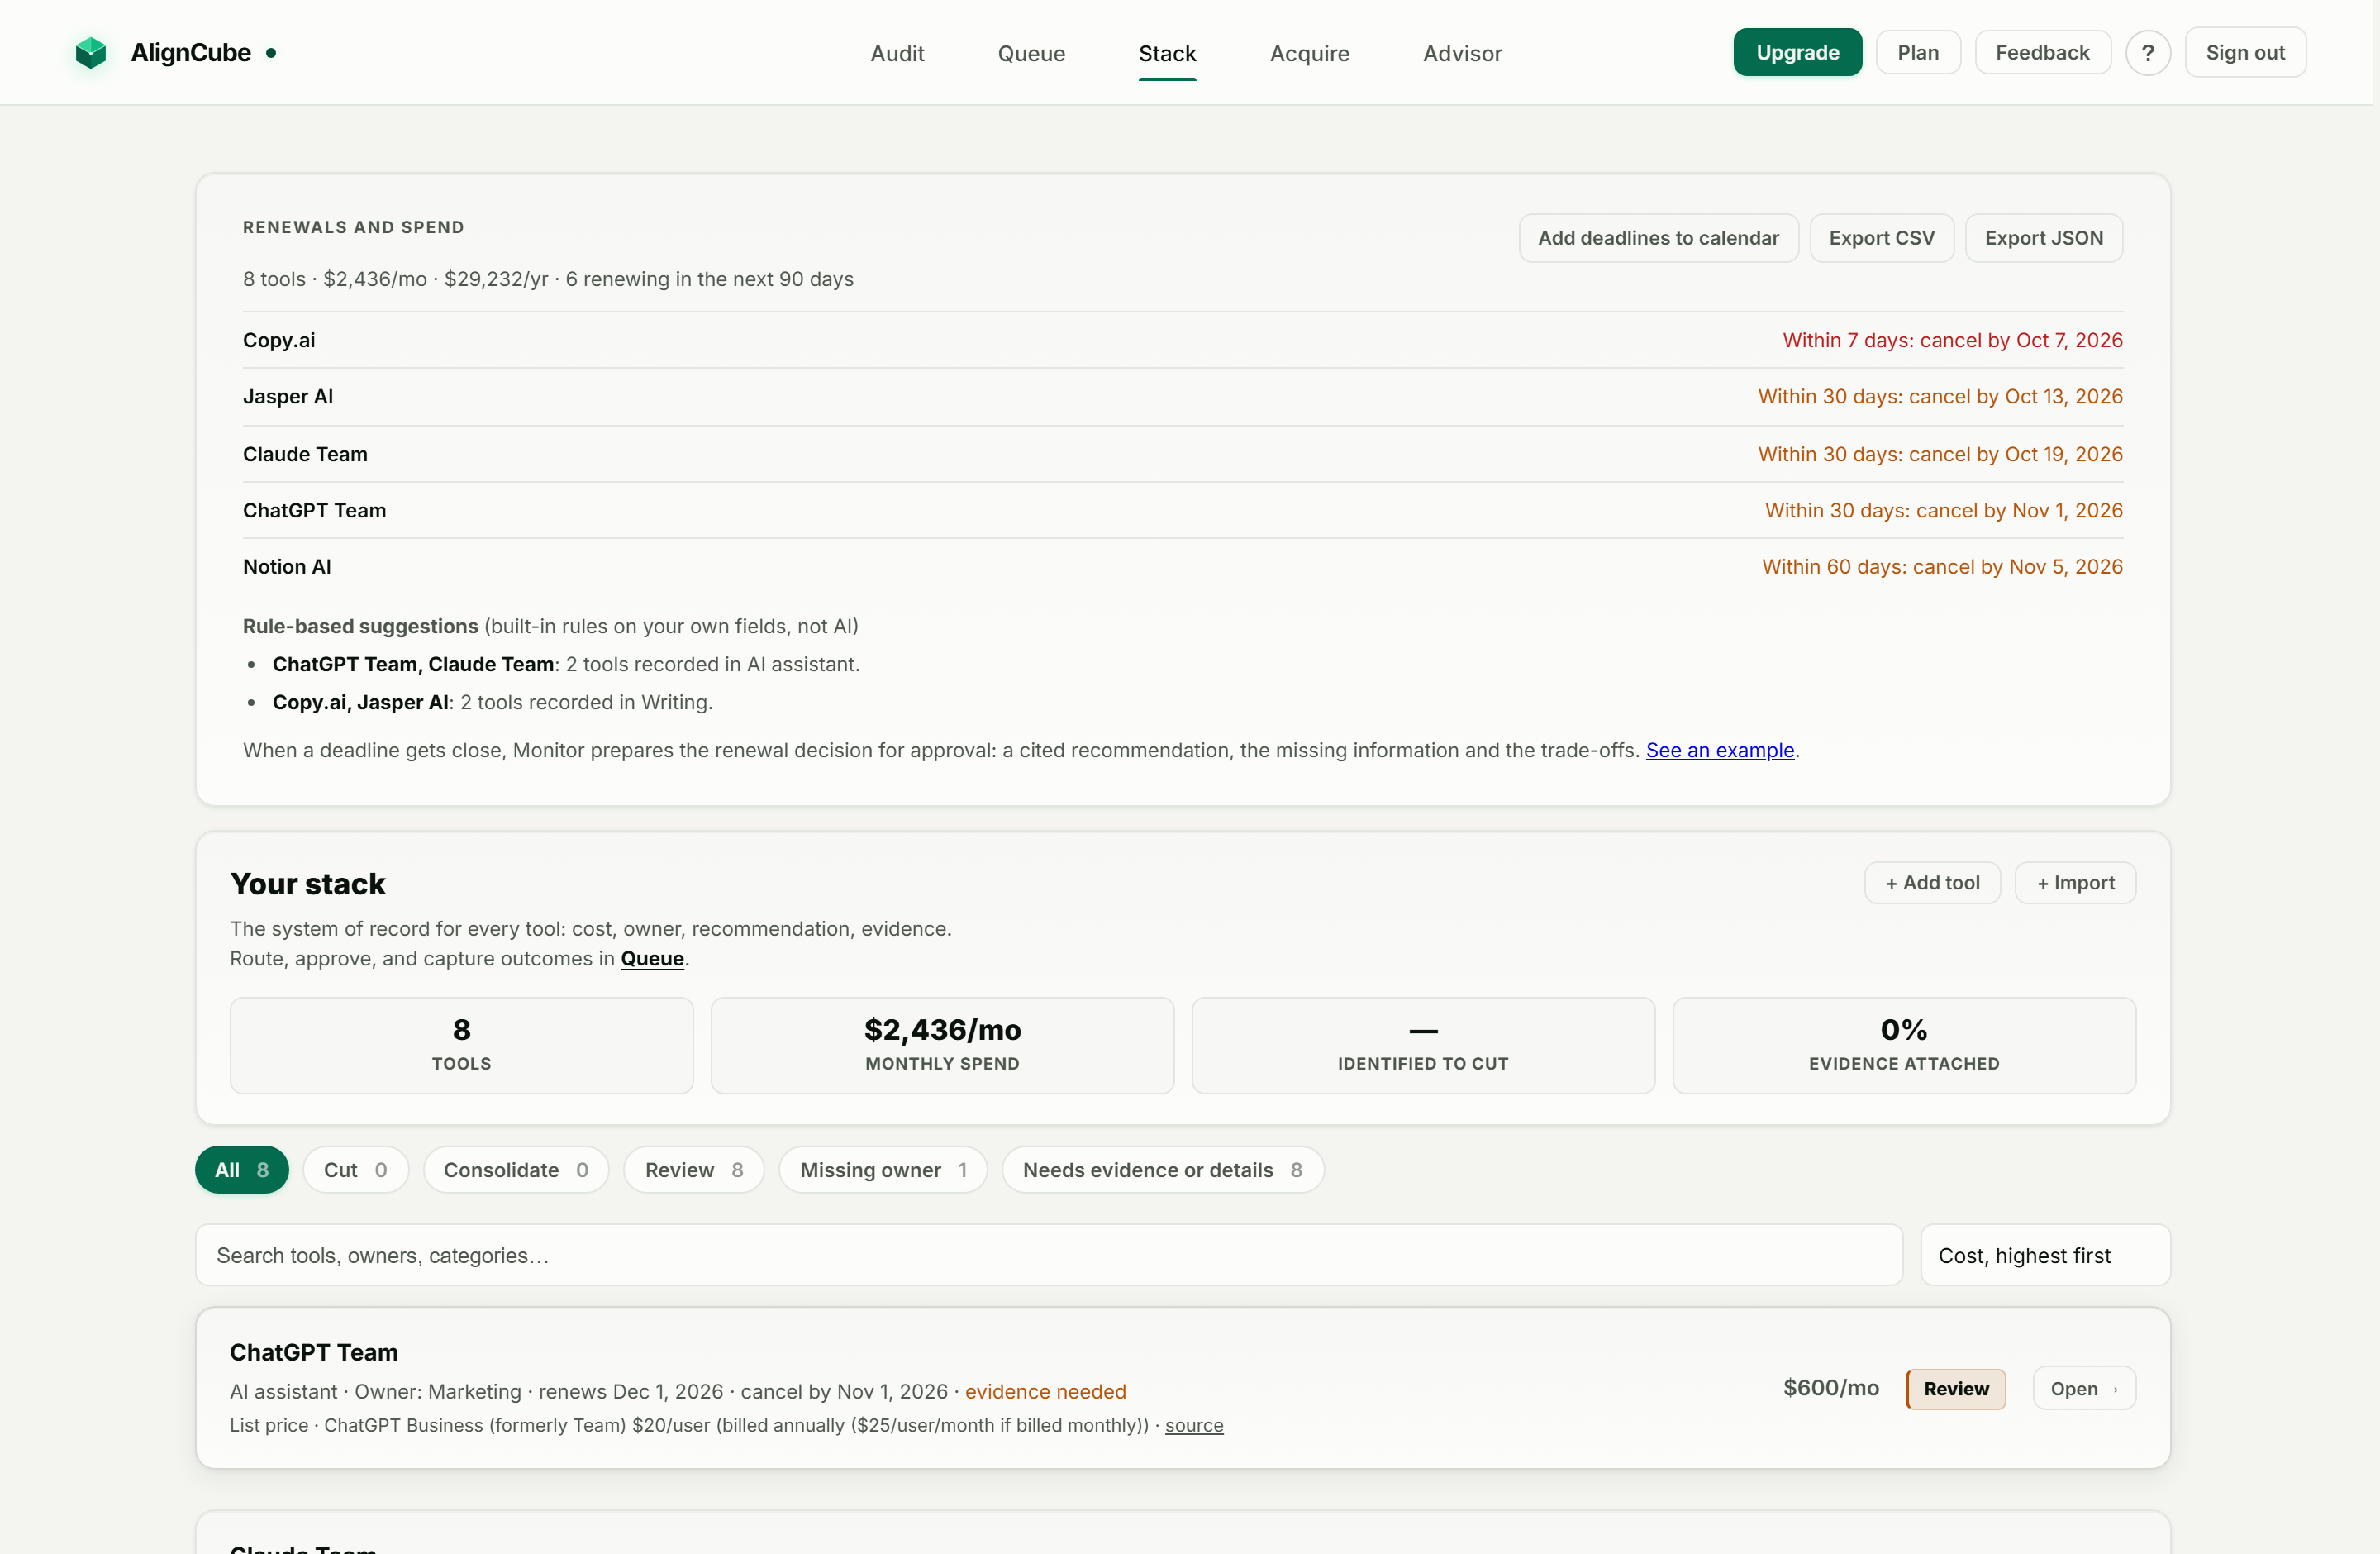Image resolution: width=2380 pixels, height=1554 pixels.
Task: Export renewals as CSV
Action: click(x=1881, y=238)
